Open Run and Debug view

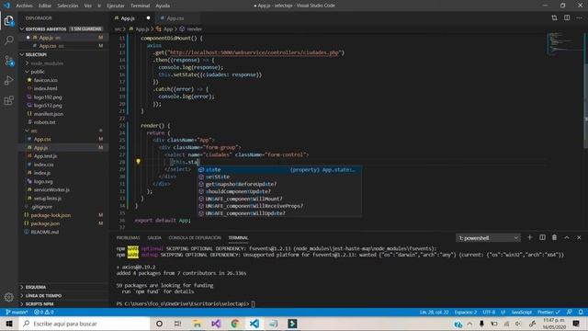[8, 80]
